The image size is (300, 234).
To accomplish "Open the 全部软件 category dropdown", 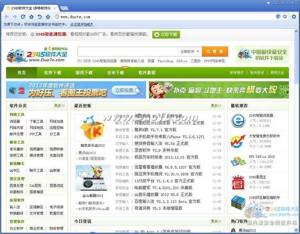I will coord(190,52).
